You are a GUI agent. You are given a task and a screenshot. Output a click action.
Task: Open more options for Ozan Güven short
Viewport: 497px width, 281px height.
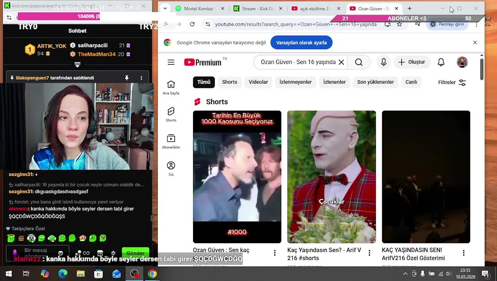pyautogui.click(x=275, y=253)
